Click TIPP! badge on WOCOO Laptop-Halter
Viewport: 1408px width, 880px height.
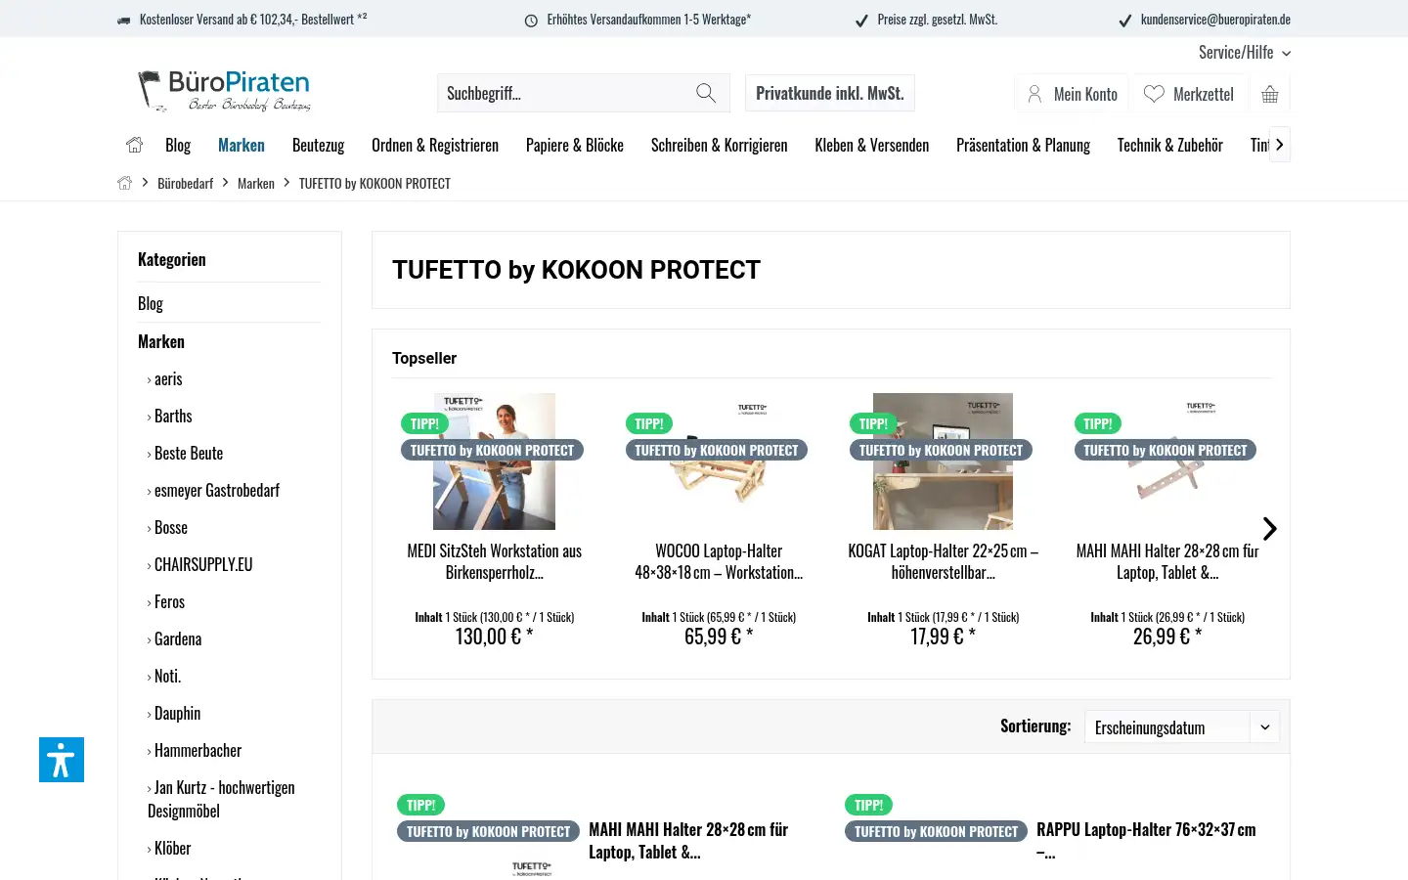coord(649,423)
